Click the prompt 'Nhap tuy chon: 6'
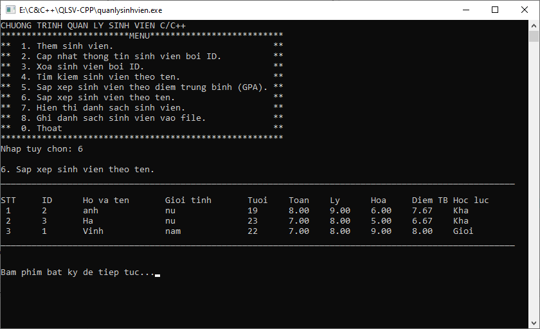 pos(42,149)
